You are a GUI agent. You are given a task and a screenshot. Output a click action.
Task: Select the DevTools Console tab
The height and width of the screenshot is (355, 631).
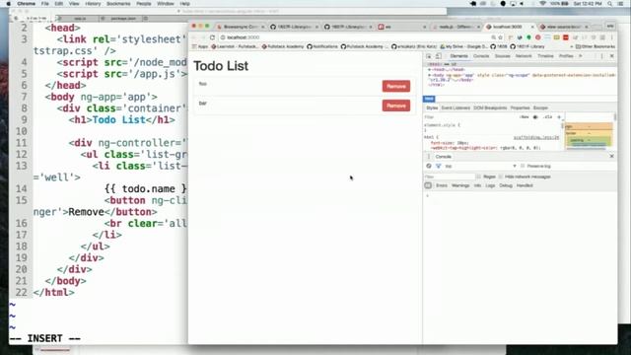click(481, 56)
